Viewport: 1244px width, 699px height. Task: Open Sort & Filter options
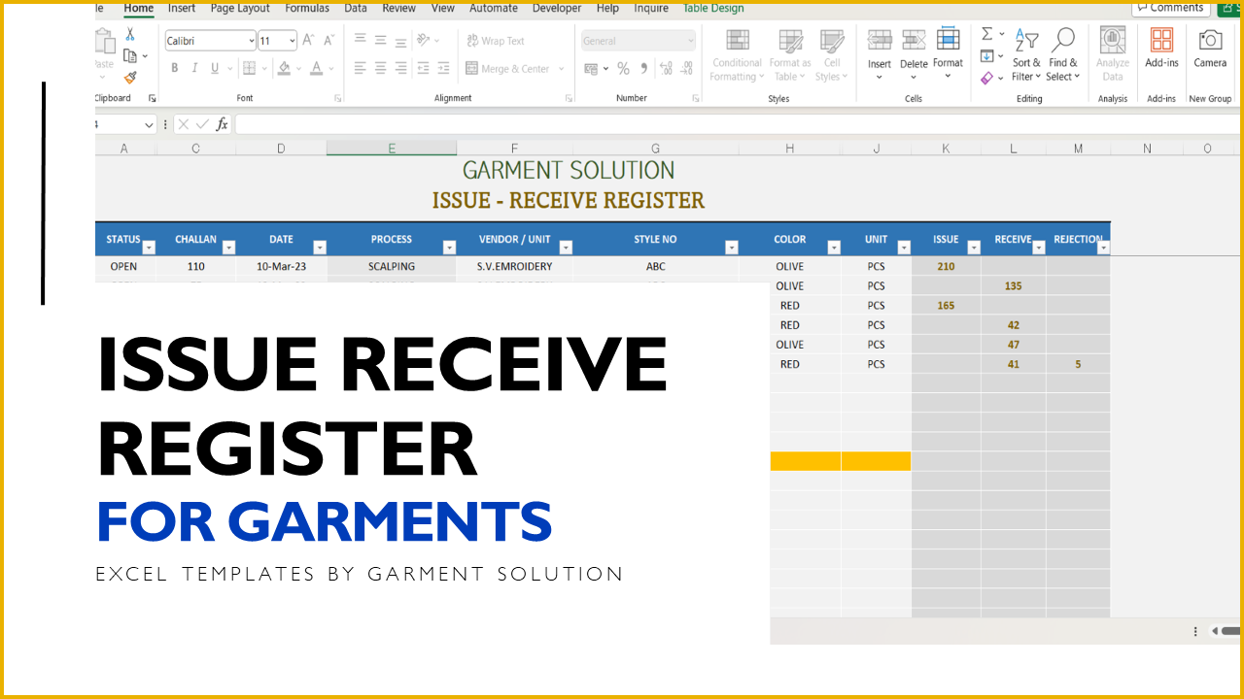coord(1026,53)
